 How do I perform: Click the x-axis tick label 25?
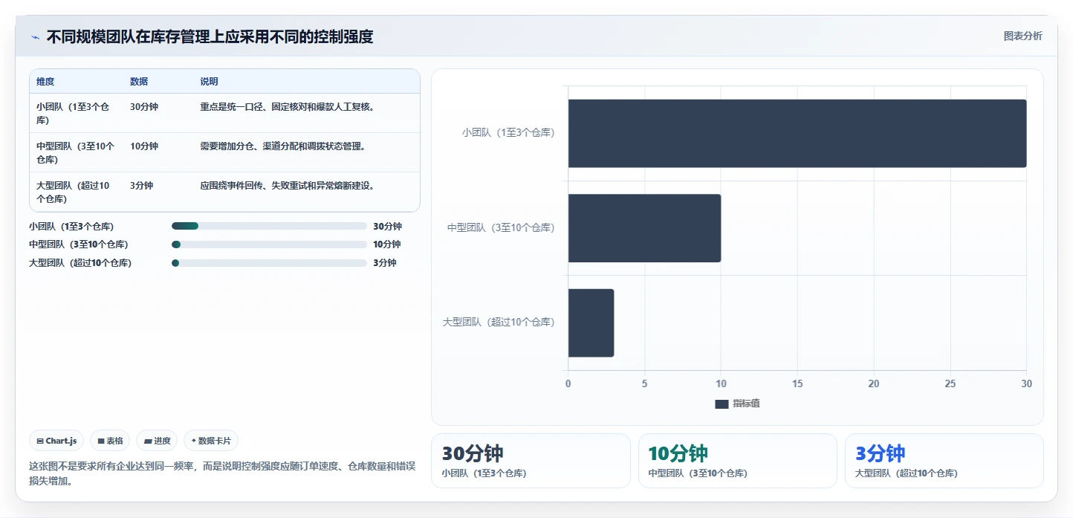pyautogui.click(x=950, y=384)
